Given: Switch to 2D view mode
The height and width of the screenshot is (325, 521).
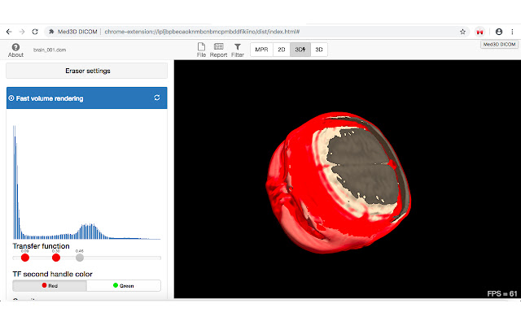Looking at the screenshot, I should click(281, 50).
